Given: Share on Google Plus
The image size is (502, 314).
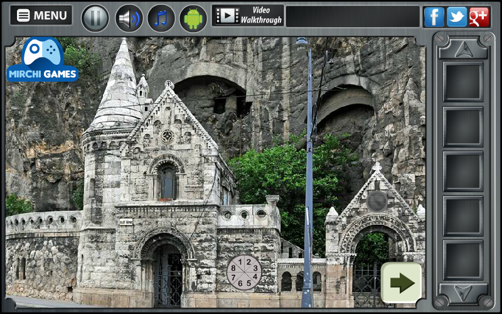Looking at the screenshot, I should coord(479,17).
